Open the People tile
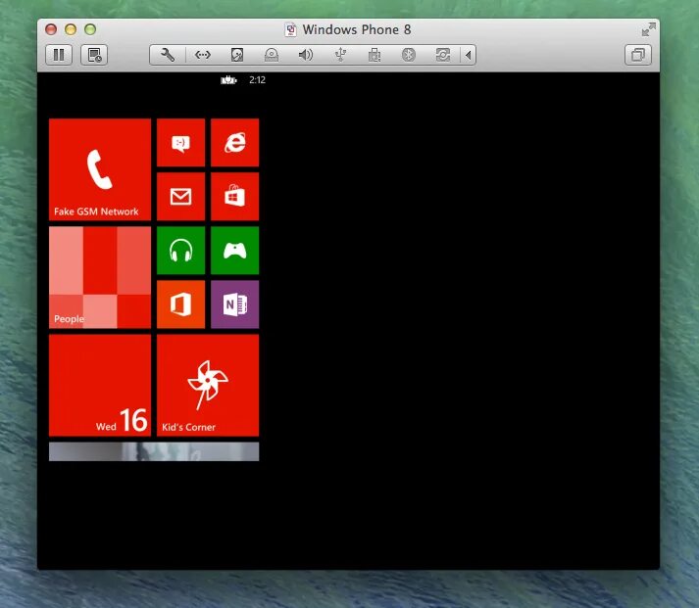The height and width of the screenshot is (608, 699). click(x=100, y=277)
